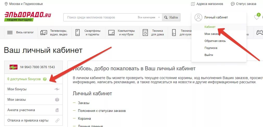Open Компьютеры и ноутбуки category
263x127 pixels.
(126, 33)
